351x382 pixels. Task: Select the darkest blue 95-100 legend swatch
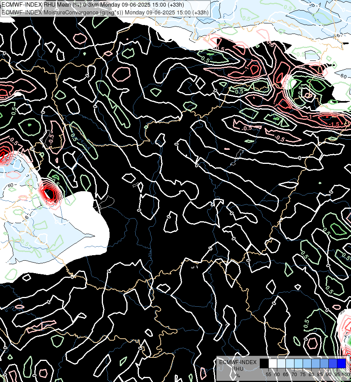(x=342, y=363)
